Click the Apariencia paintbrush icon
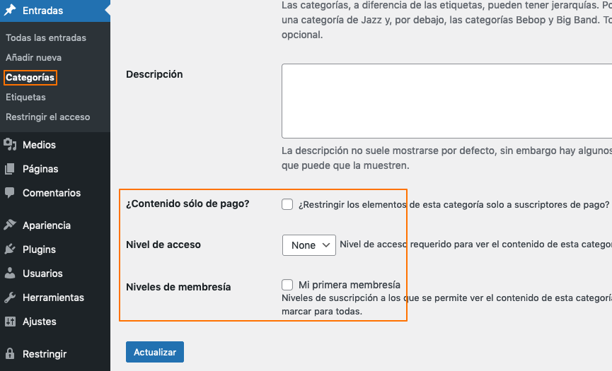This screenshot has width=612, height=371. (x=10, y=225)
